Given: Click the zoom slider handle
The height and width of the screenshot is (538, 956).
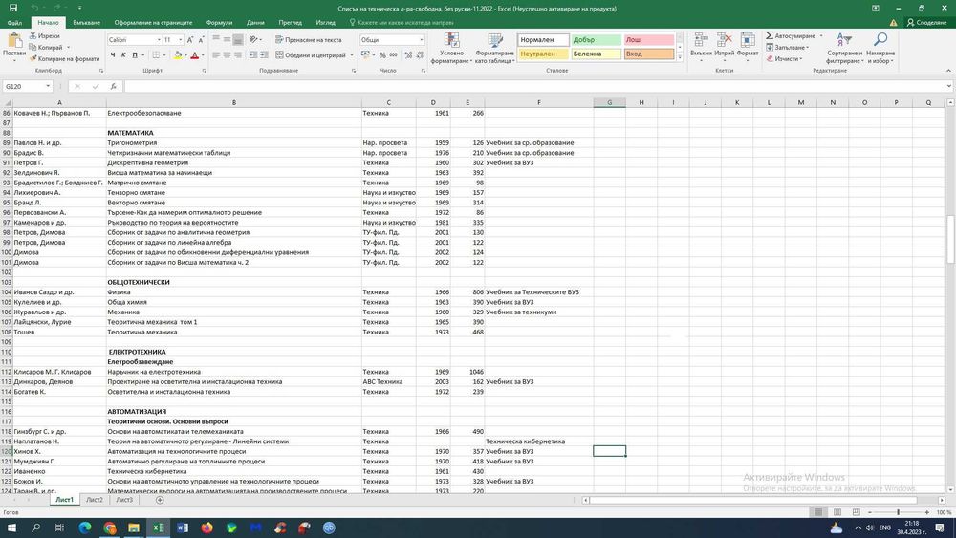Looking at the screenshot, I should (x=898, y=512).
